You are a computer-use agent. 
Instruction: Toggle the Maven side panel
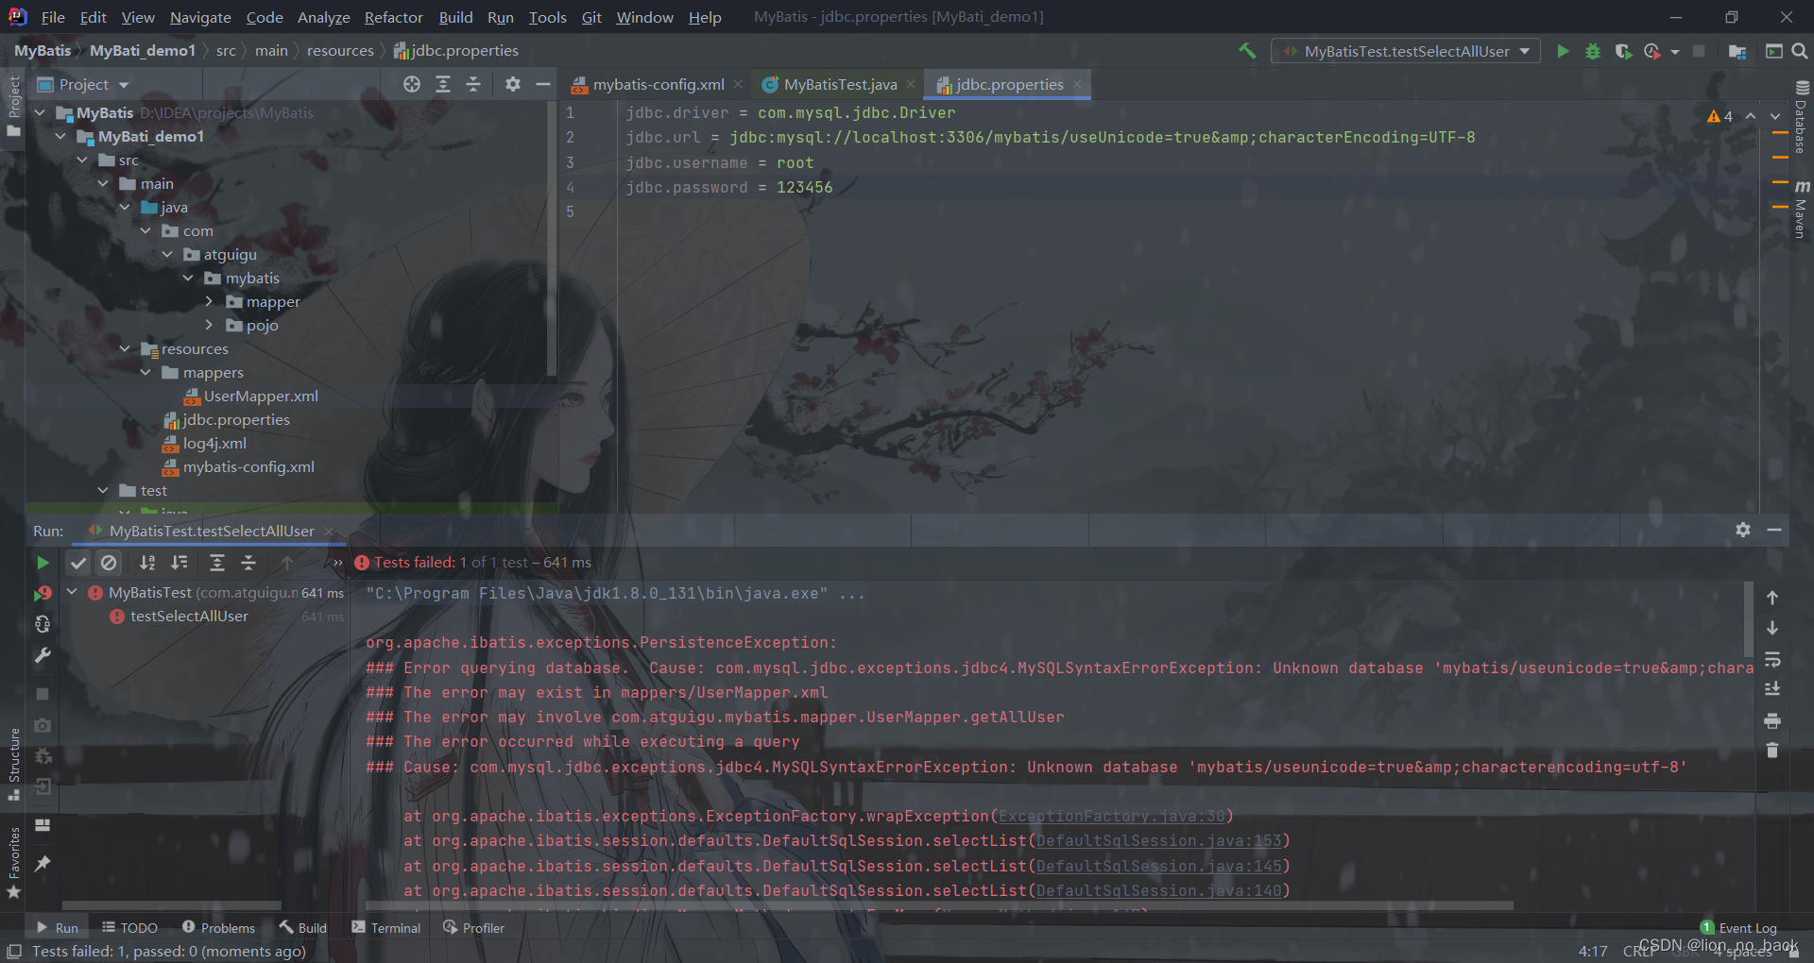(x=1802, y=209)
